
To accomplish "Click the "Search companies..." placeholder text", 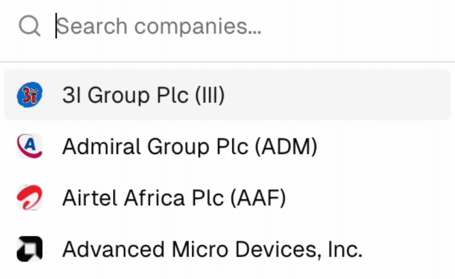I will (x=159, y=26).
